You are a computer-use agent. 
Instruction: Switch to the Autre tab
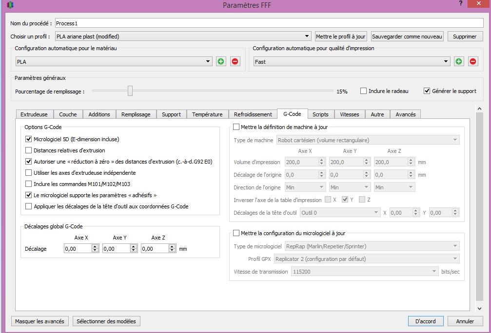(377, 114)
